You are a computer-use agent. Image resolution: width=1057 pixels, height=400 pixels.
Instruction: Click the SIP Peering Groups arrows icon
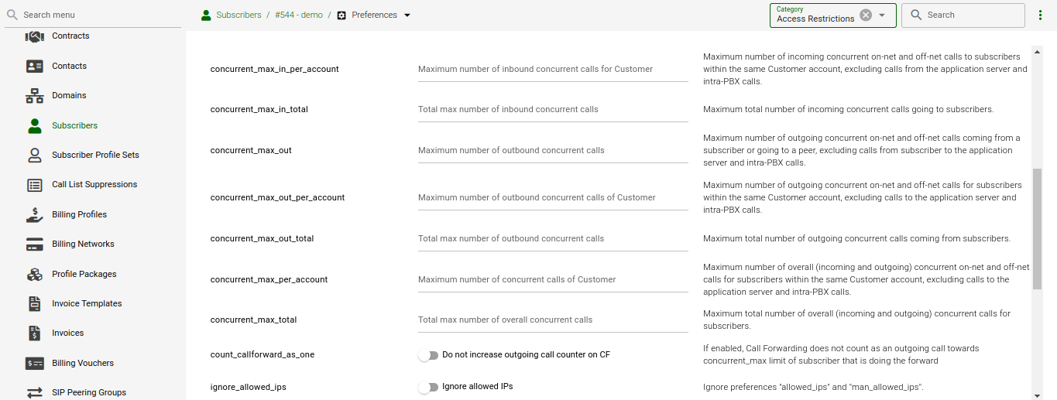(x=35, y=393)
